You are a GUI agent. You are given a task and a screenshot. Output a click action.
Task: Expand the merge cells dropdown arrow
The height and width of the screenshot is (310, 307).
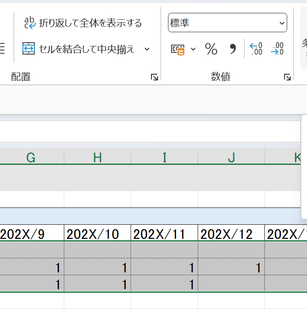tap(147, 49)
